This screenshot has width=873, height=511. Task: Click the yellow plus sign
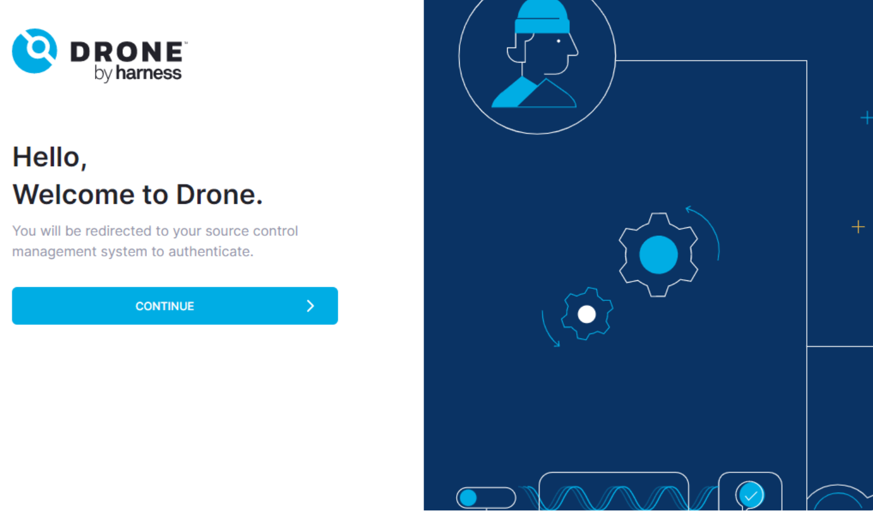[x=858, y=227]
